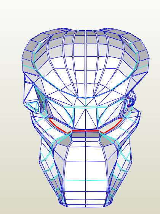
Task: Select the red open edge between the eyes
Action: 85,131
